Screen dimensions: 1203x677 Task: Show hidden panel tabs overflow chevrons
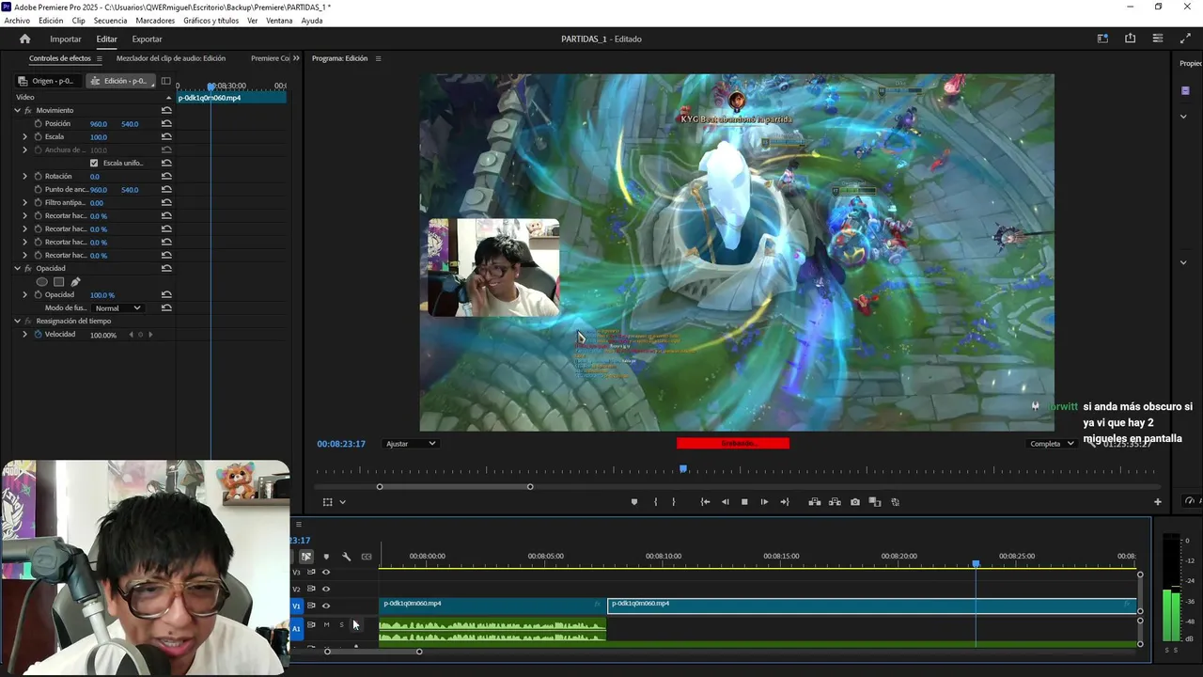(x=296, y=58)
